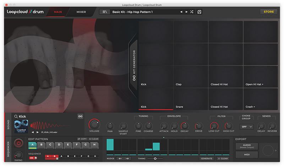Screen dimensions: 284x167
Task: Click the Volume knob
Action: click(94, 124)
